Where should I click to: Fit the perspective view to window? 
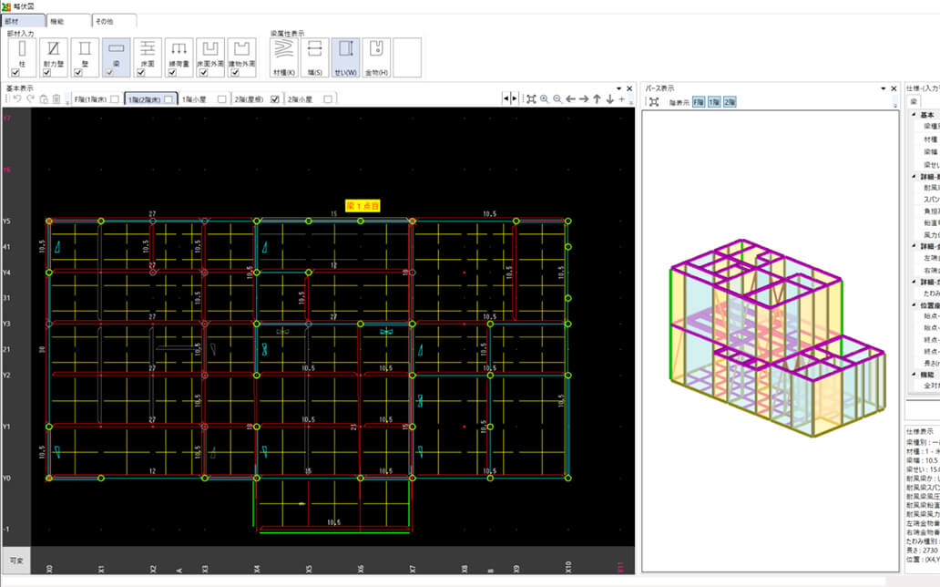click(653, 102)
